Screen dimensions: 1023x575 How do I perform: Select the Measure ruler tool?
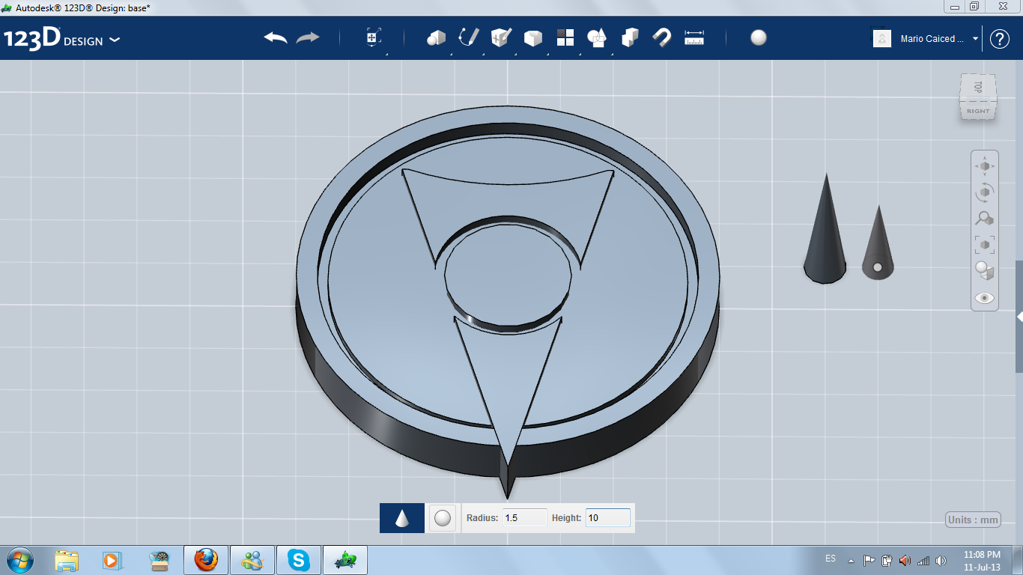[x=694, y=37]
